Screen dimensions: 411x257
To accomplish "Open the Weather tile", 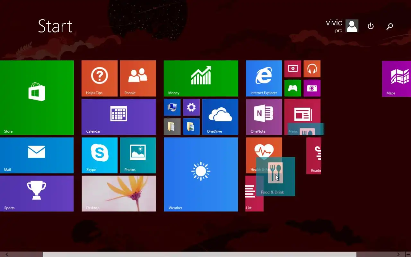I will coord(201,174).
